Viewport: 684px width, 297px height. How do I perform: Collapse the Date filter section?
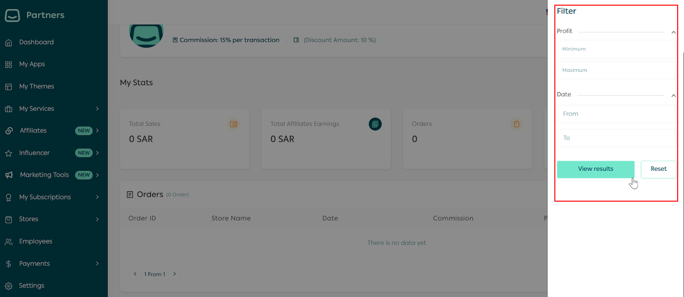click(673, 95)
